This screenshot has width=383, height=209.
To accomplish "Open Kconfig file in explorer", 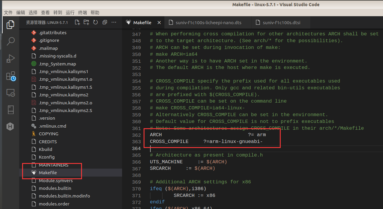I will point(47,157).
